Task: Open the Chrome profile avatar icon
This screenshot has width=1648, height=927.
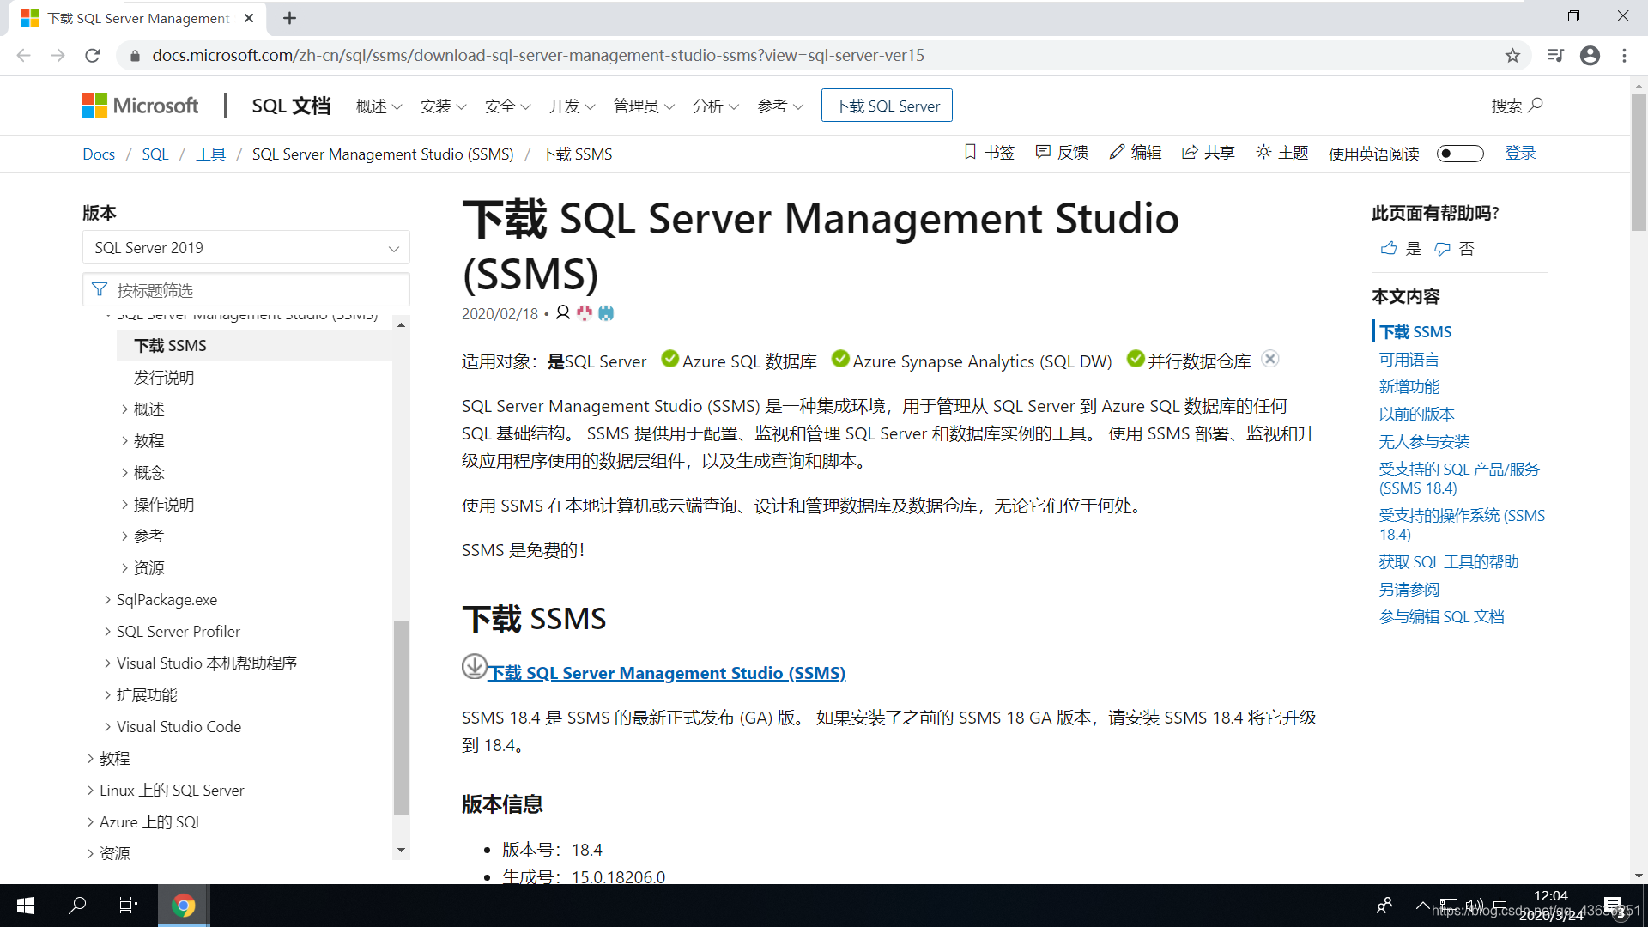Action: pyautogui.click(x=1590, y=56)
